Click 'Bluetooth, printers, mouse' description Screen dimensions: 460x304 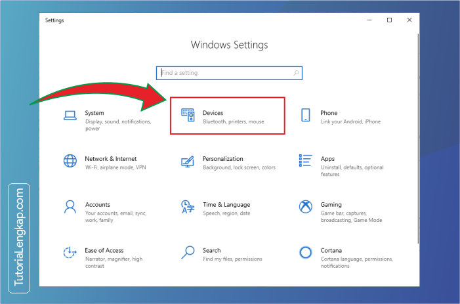(233, 121)
